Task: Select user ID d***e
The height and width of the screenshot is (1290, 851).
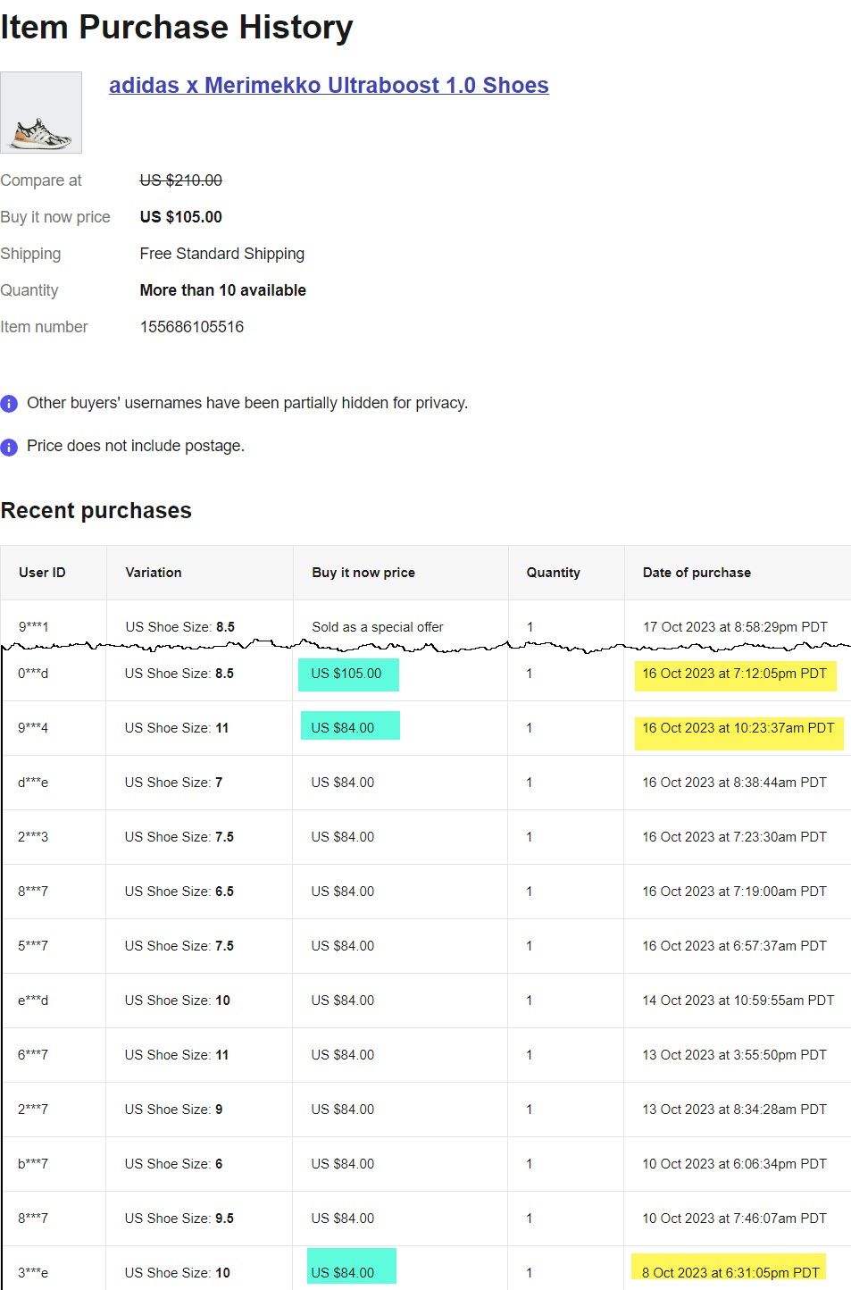Action: [x=33, y=783]
